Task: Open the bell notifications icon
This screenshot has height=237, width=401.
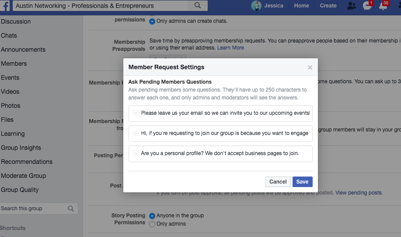Action: pos(383,6)
